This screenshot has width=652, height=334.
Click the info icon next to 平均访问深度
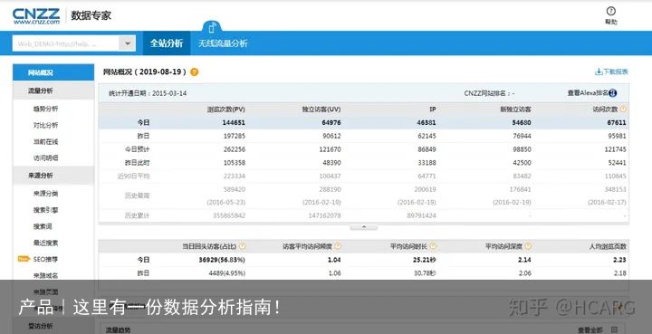pyautogui.click(x=528, y=246)
